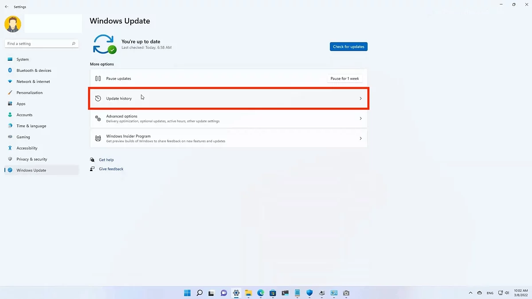
Task: Open Personalization settings
Action: [x=42, y=93]
